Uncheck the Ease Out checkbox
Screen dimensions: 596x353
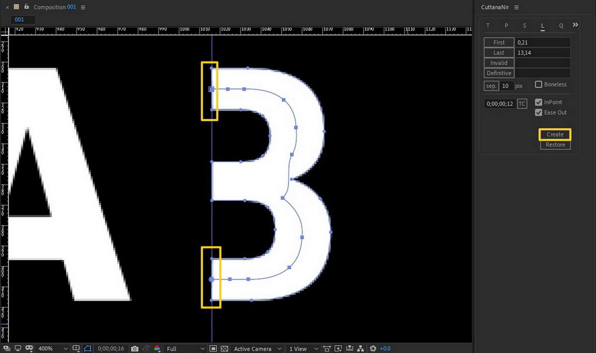point(538,113)
